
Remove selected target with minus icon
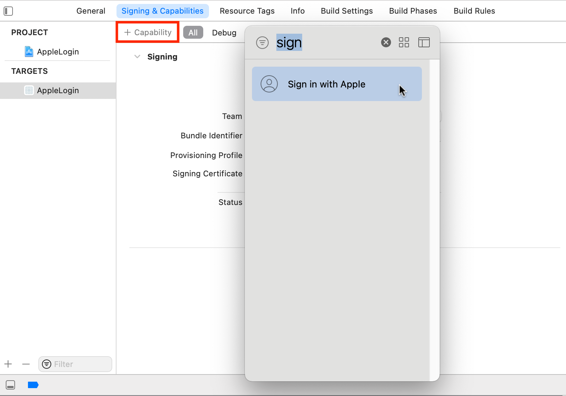coord(26,364)
